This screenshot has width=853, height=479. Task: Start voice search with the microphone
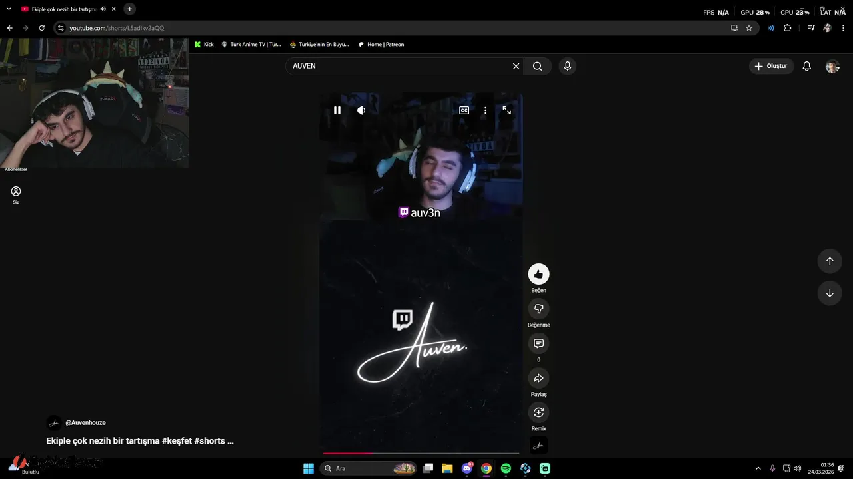(x=568, y=66)
